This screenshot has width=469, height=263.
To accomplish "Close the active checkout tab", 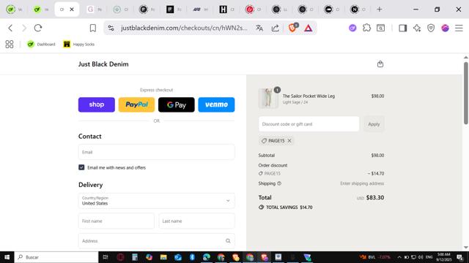I will [x=72, y=9].
